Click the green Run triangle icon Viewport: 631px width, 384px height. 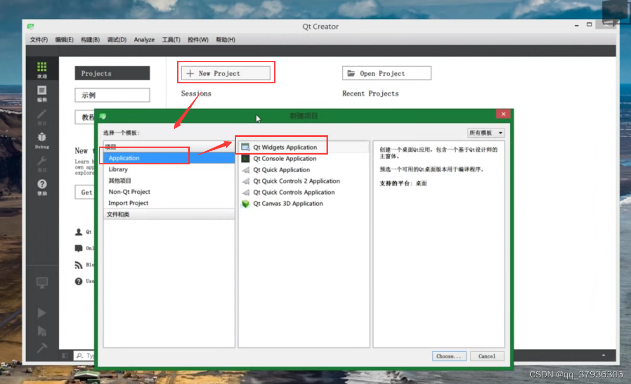pos(42,313)
